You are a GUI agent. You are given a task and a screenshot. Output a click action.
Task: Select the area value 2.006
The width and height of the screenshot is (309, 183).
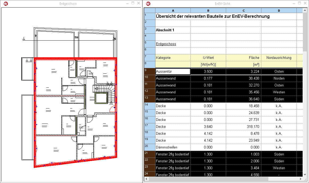244,161
